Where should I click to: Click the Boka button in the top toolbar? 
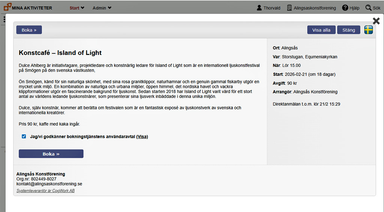[x=29, y=30]
